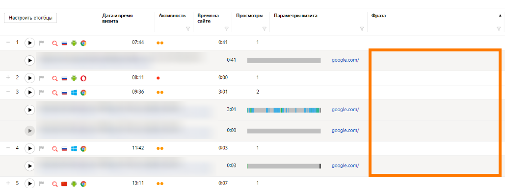The width and height of the screenshot is (505, 188).
Task: Expand visit row 2
Action: pyautogui.click(x=8, y=77)
